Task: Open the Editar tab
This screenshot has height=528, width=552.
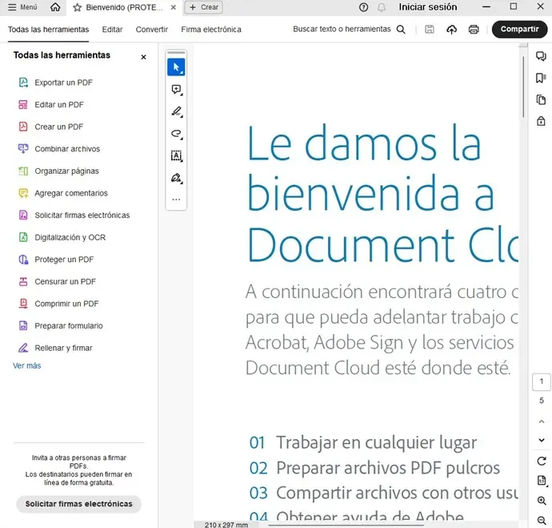Action: coord(112,30)
